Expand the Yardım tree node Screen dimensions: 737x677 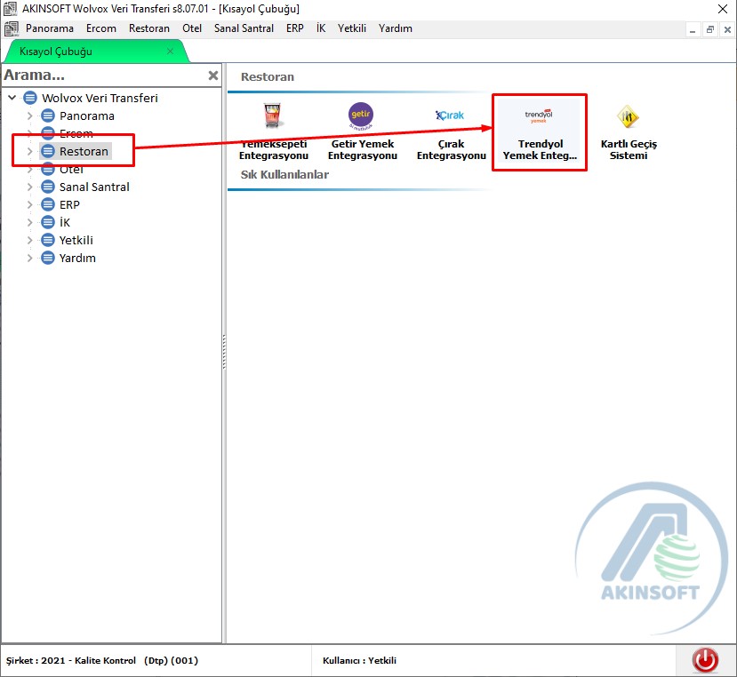[x=29, y=258]
